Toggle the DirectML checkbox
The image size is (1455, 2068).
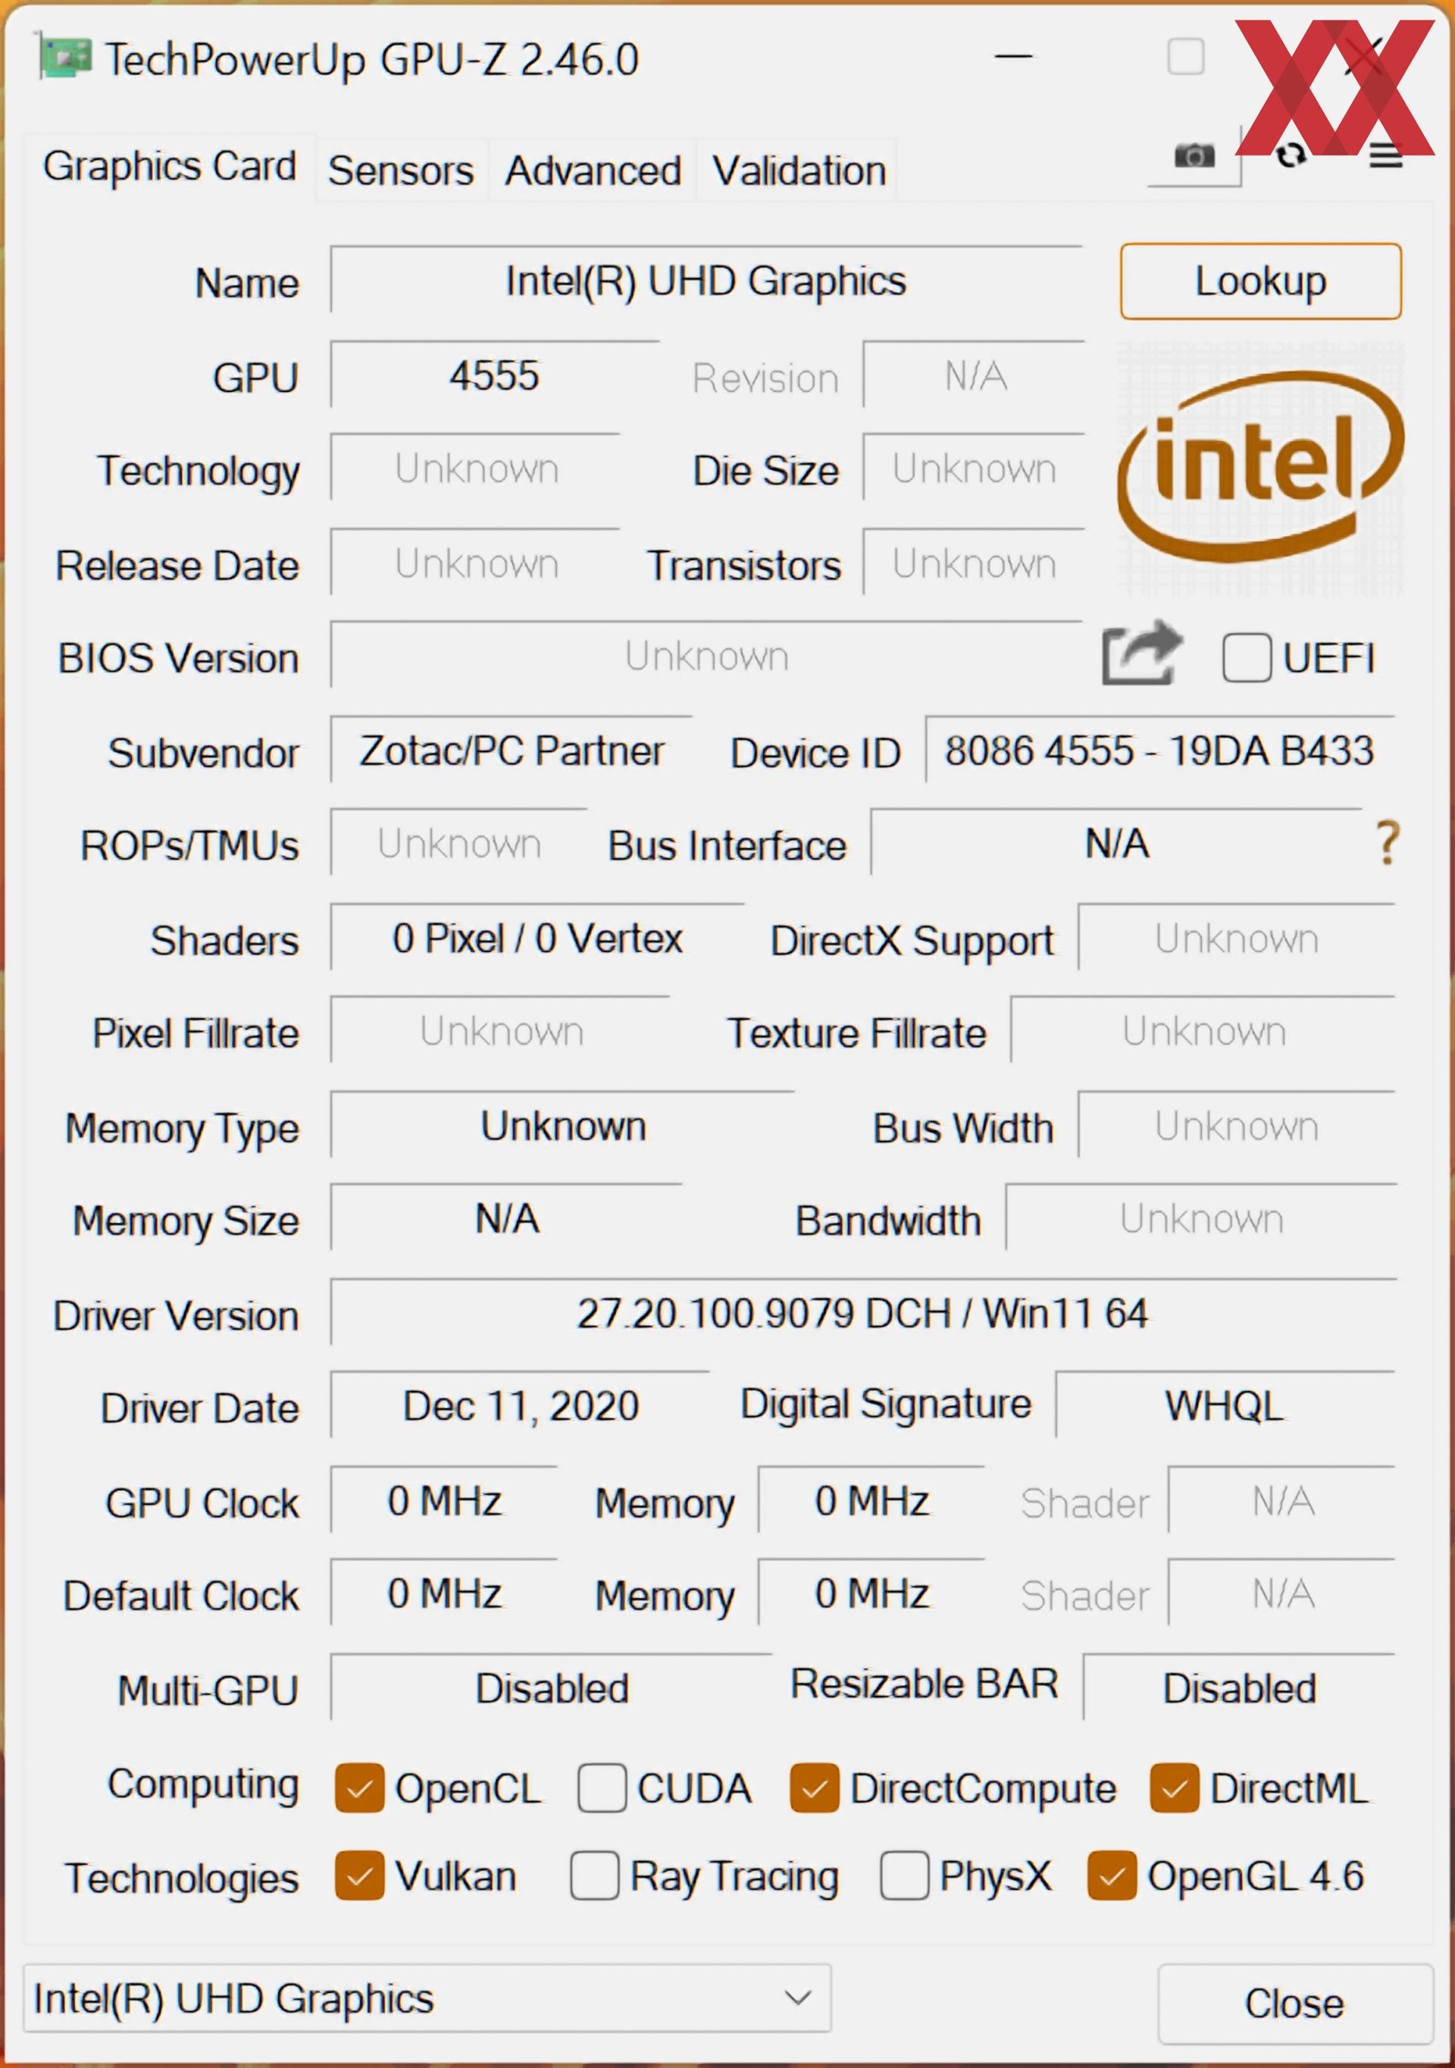pyautogui.click(x=1174, y=1788)
